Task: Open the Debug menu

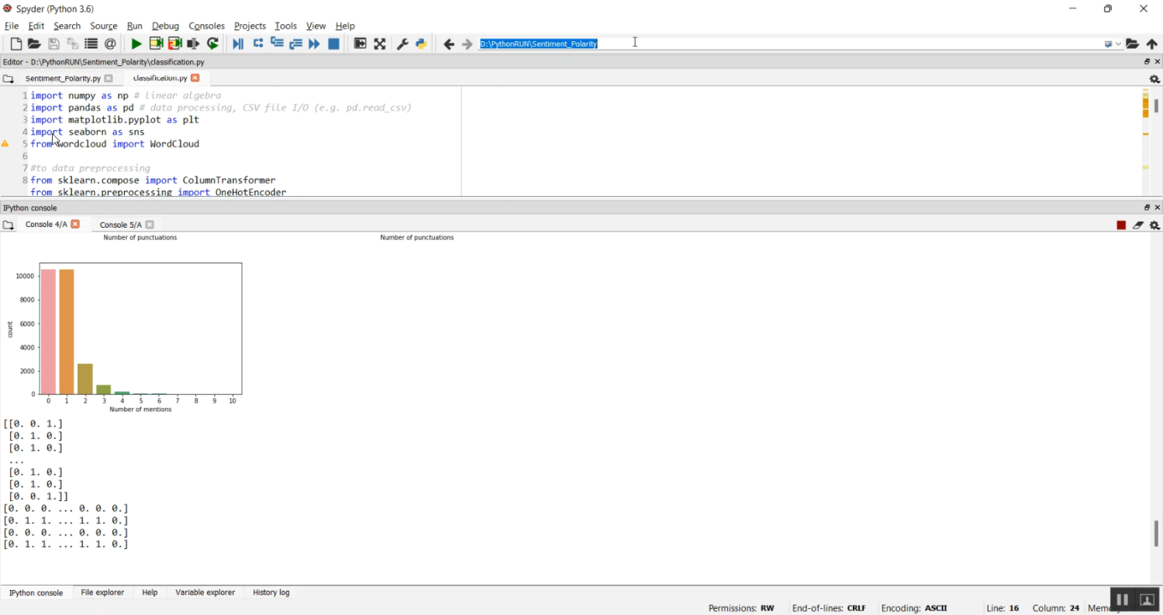Action: (x=165, y=26)
